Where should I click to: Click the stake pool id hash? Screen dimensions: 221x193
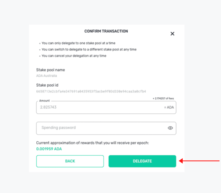tap(91, 92)
